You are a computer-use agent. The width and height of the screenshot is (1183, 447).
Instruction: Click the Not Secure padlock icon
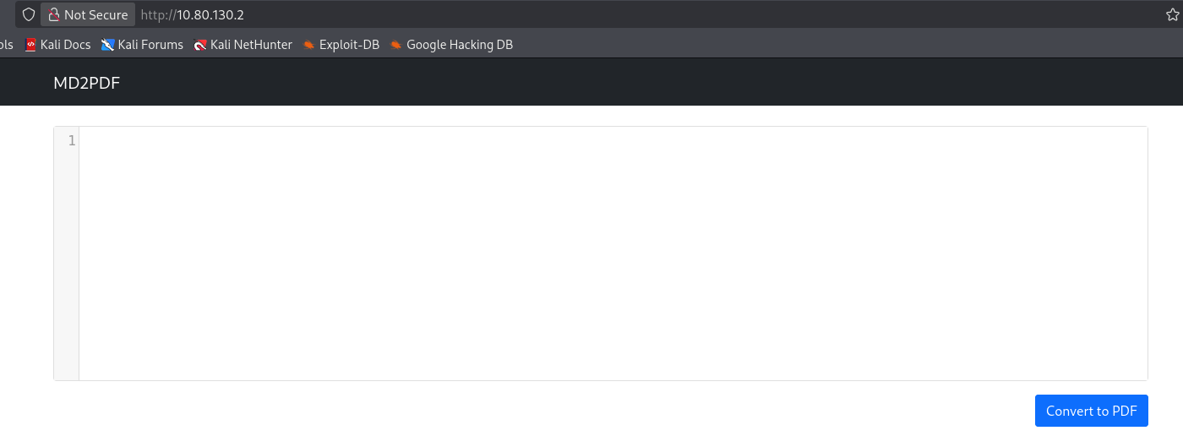point(54,15)
